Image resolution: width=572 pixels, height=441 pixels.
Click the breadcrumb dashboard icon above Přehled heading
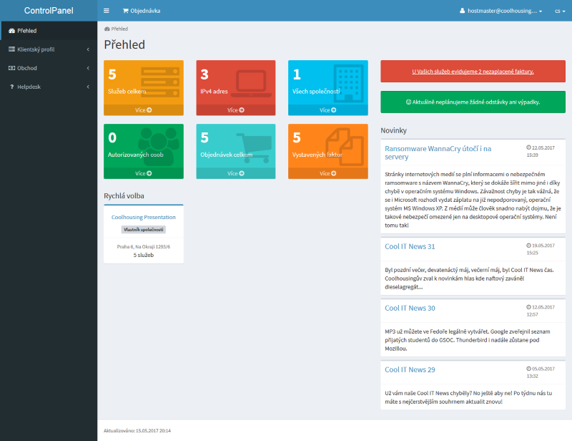pyautogui.click(x=107, y=29)
